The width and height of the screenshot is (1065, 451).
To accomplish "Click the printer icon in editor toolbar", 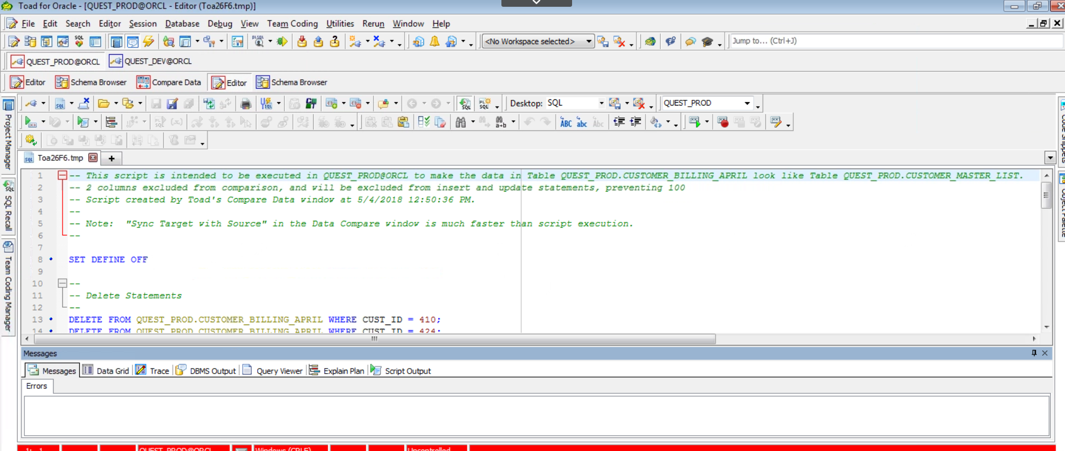I will coord(245,103).
